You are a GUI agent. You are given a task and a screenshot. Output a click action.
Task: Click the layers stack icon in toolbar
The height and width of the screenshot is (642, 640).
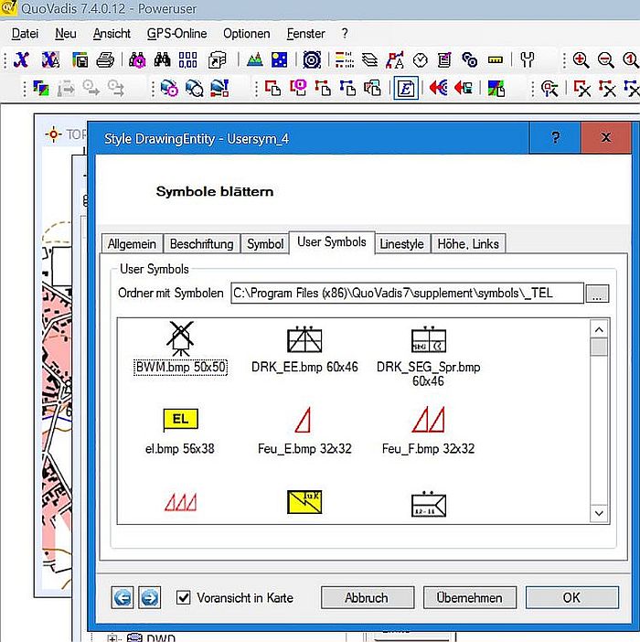click(x=370, y=60)
